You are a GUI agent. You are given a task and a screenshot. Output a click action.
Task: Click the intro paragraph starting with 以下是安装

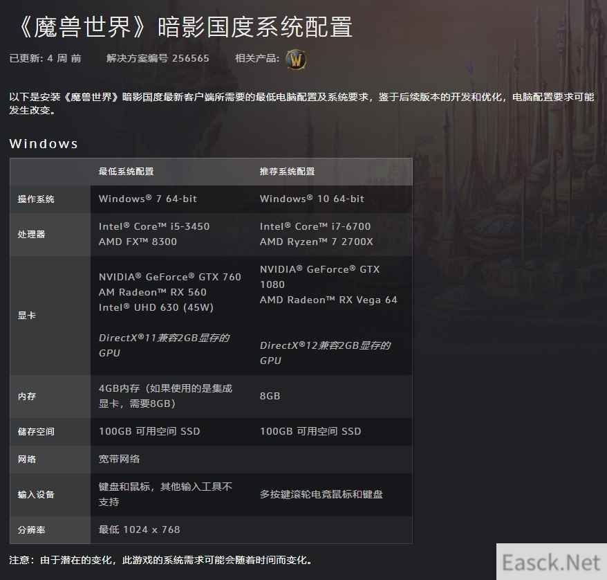(302, 103)
